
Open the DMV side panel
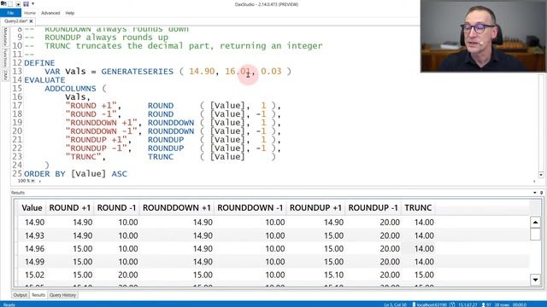click(x=5, y=75)
